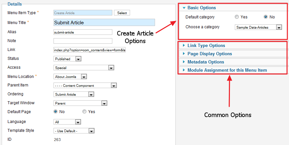Open the Status dropdown showing Published
The image size is (289, 145).
pos(67,59)
